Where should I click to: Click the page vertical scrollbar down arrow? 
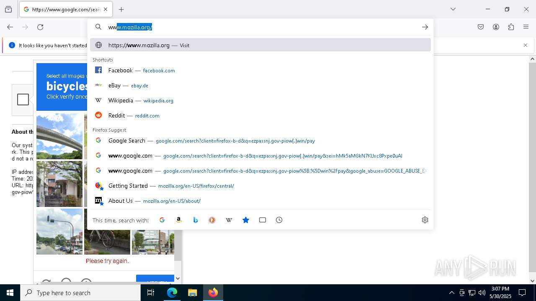[532, 281]
